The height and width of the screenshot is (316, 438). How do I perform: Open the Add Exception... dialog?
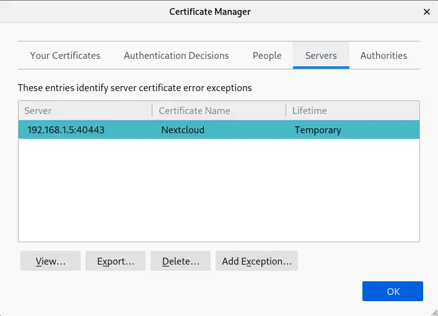coord(256,261)
